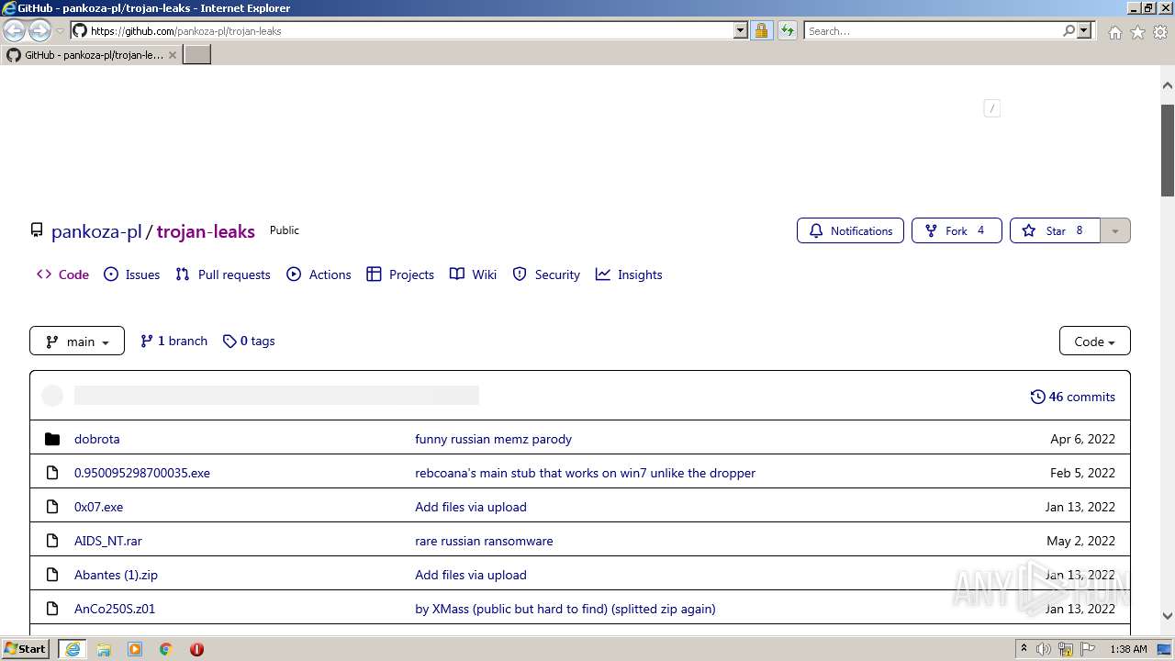Open Windows Explorer taskbar icon

[x=104, y=649]
